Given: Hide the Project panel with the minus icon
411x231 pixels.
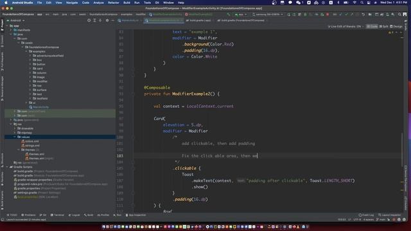Looking at the screenshot, I should point(113,20).
